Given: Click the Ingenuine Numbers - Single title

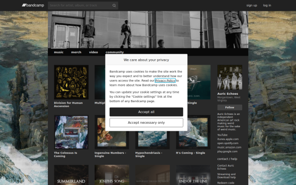Looking at the screenshot, I should (110, 154).
